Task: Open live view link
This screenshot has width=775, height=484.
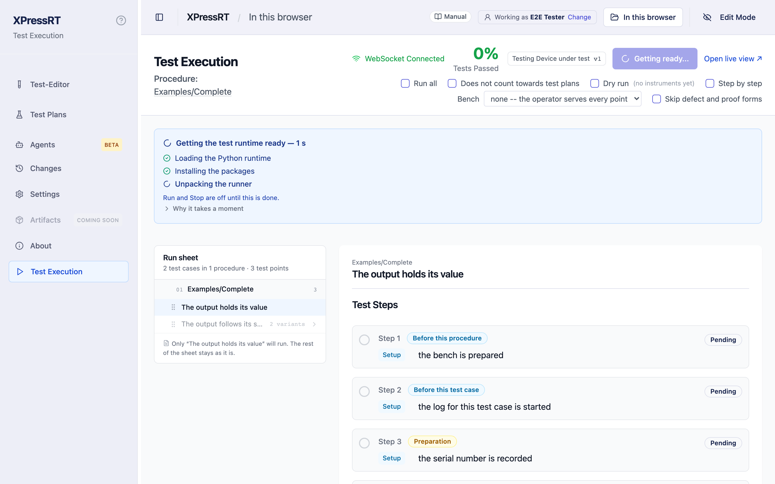Action: [733, 59]
